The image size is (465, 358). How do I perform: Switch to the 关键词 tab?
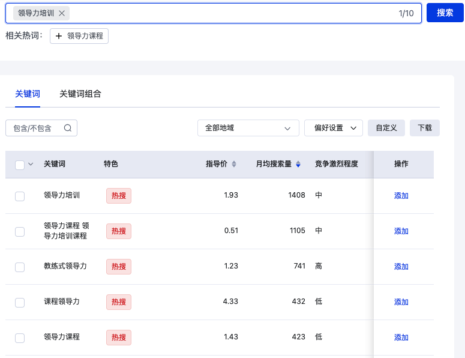tap(28, 94)
